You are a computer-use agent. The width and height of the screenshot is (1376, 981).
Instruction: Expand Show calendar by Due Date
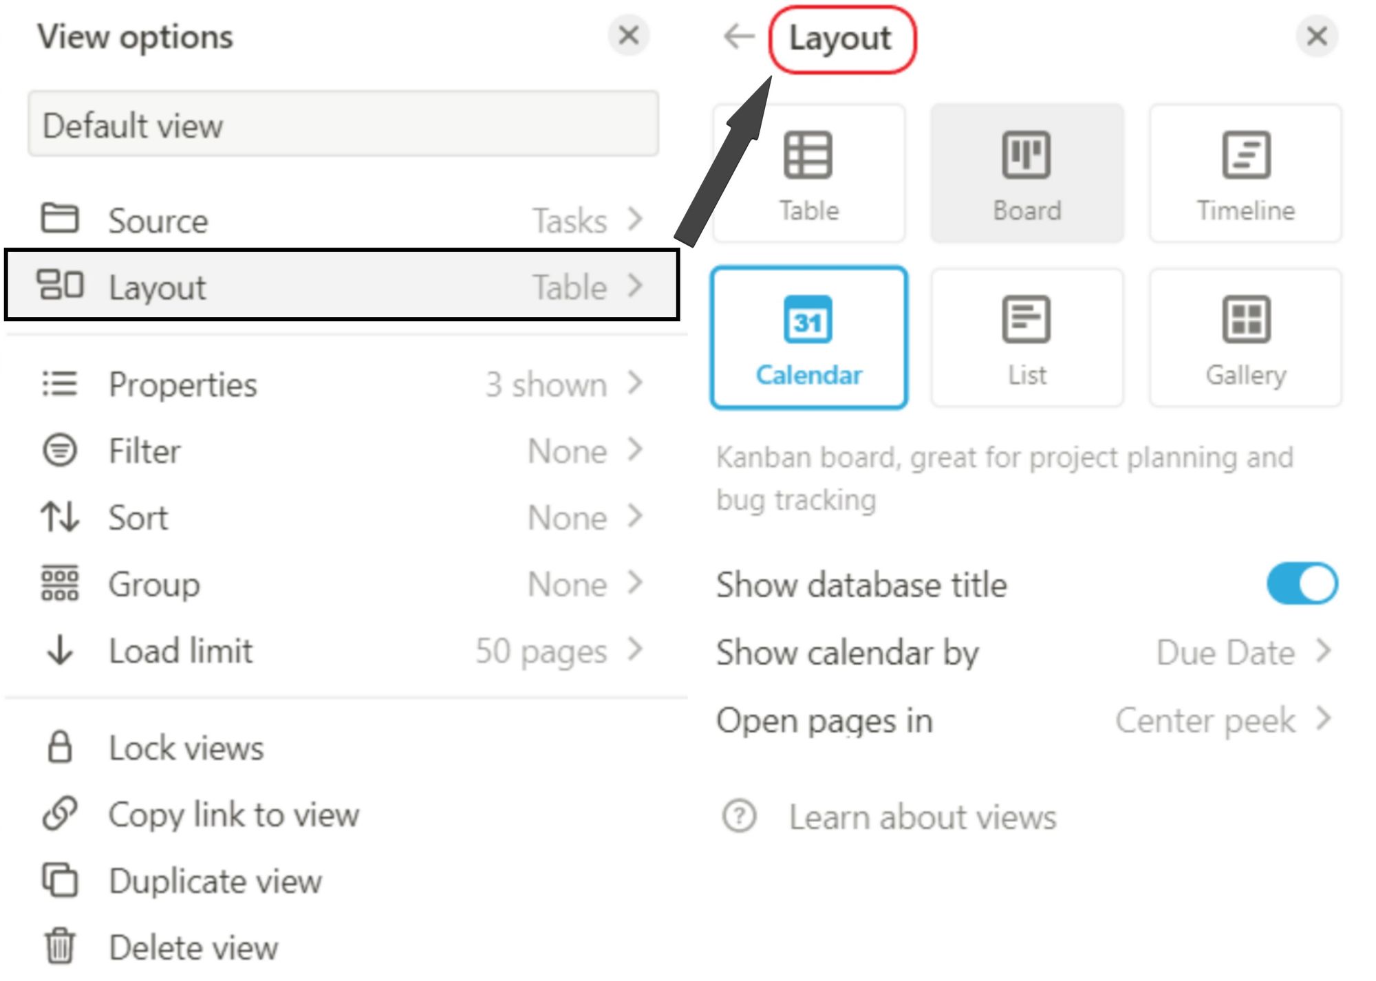1025,652
